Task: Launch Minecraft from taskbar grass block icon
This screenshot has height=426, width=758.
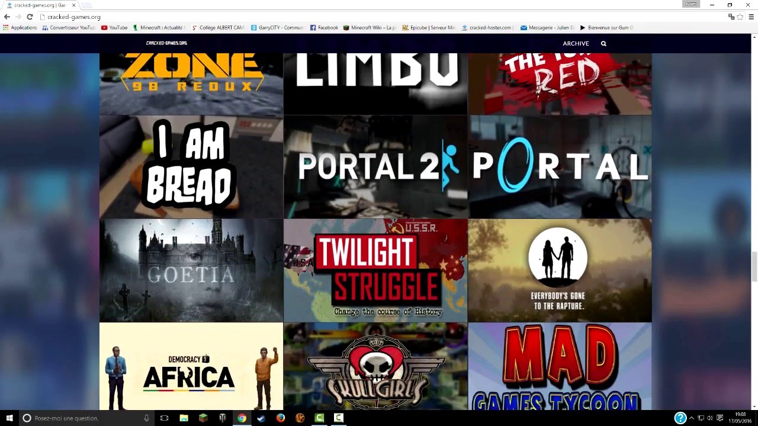Action: click(x=203, y=418)
